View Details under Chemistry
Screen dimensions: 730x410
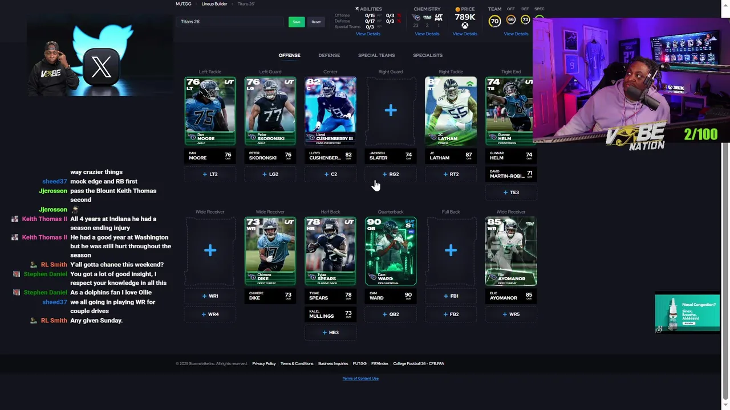tap(427, 34)
